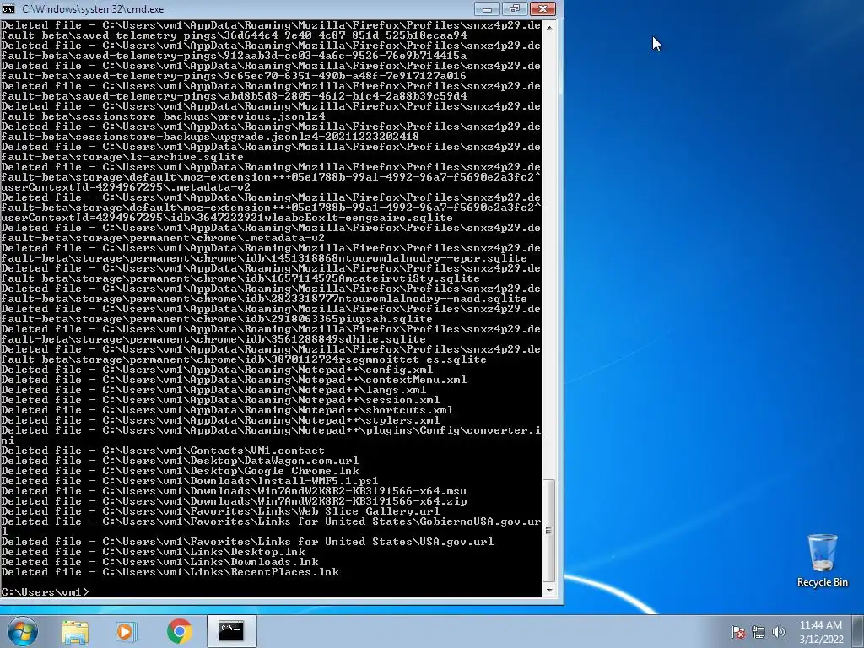Close the cmd.exe window
Screen dimensions: 864x648
click(543, 8)
